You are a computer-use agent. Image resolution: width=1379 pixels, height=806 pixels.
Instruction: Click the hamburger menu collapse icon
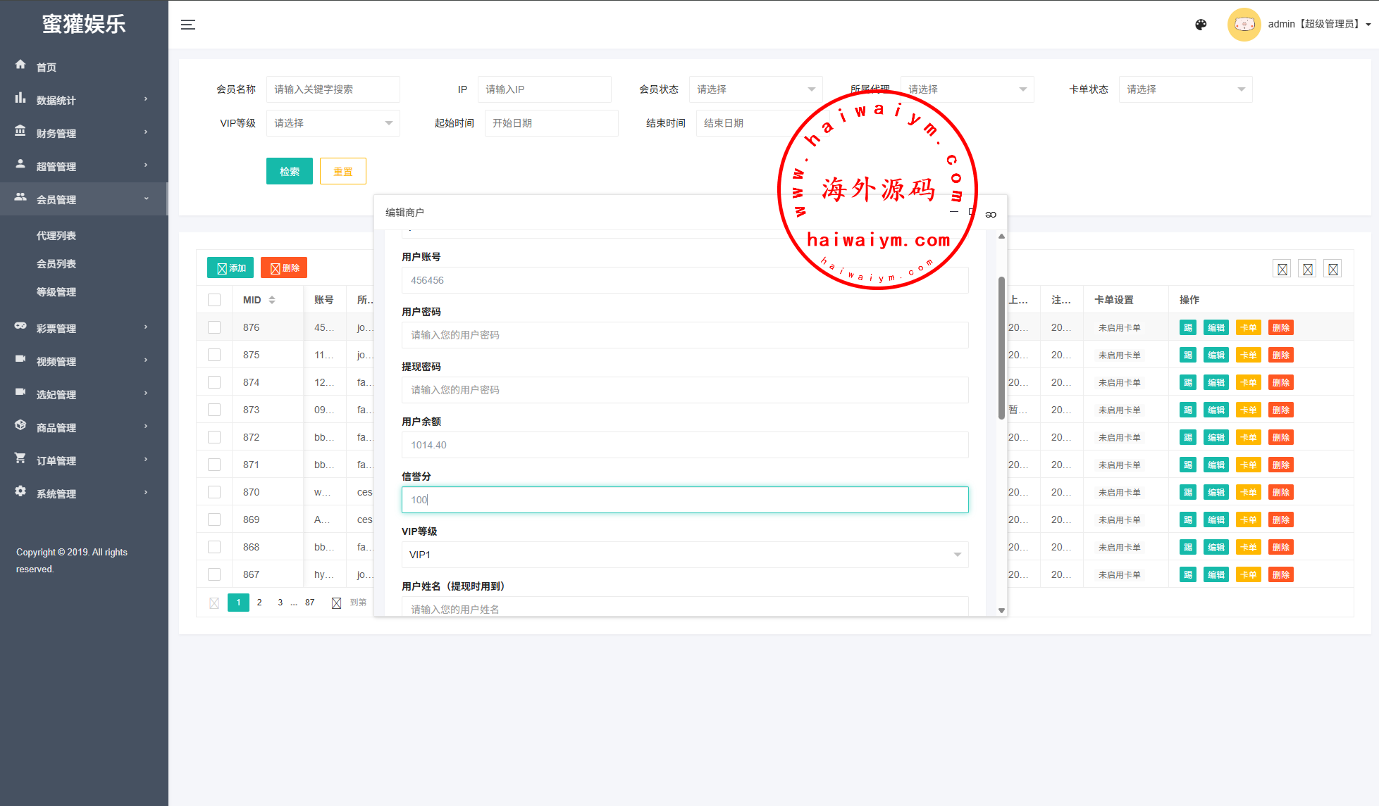pyautogui.click(x=188, y=25)
